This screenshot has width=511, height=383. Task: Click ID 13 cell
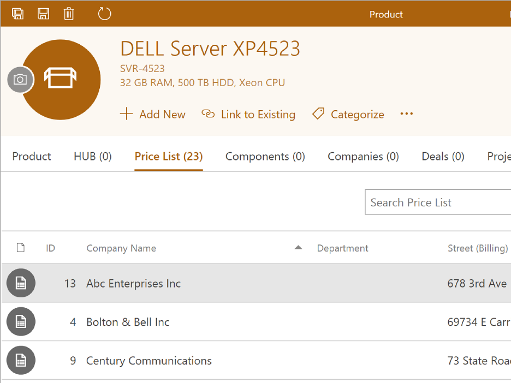[70, 283]
